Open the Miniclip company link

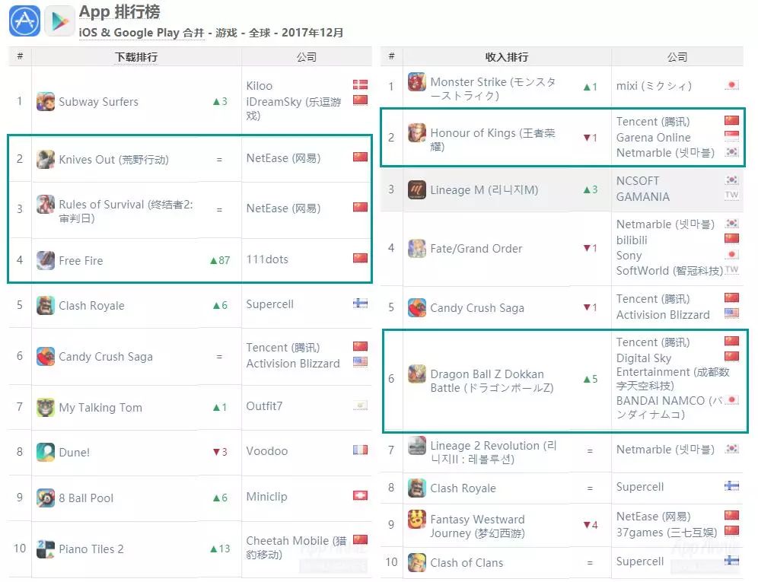[266, 497]
